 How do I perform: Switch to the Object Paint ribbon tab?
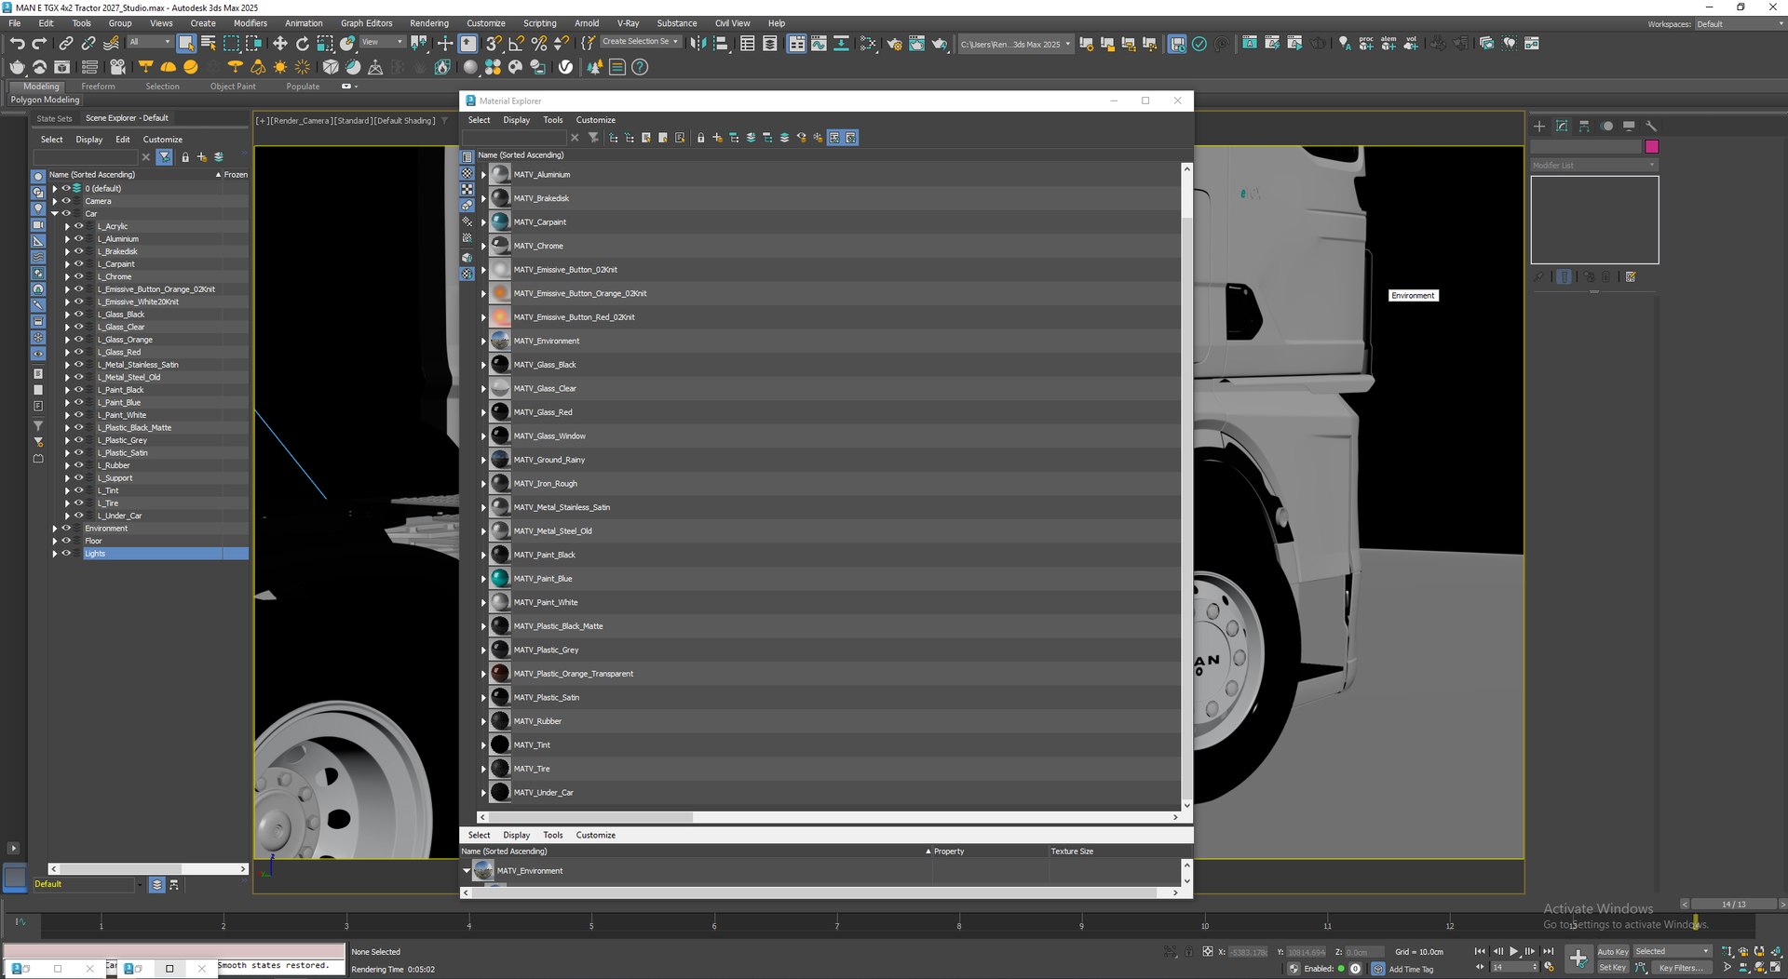coord(233,87)
